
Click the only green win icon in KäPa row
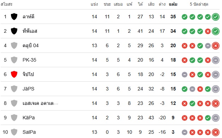pyautogui.click(x=208, y=118)
